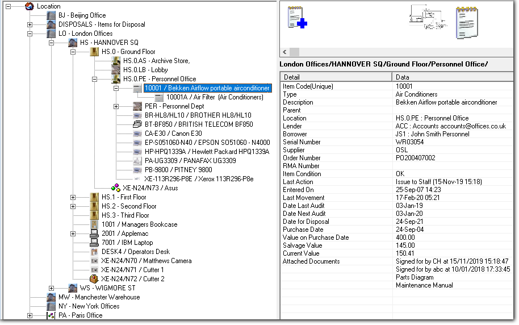Click the Detail column header
The height and width of the screenshot is (325, 519).
pos(336,77)
